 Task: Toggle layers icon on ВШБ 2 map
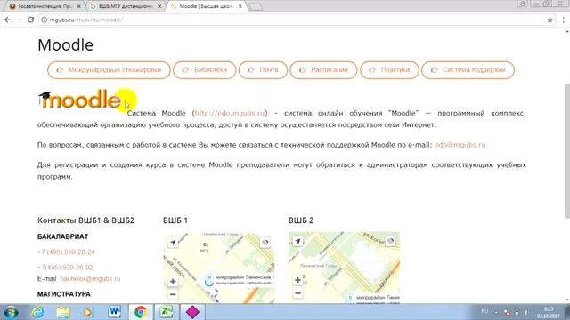click(x=390, y=241)
